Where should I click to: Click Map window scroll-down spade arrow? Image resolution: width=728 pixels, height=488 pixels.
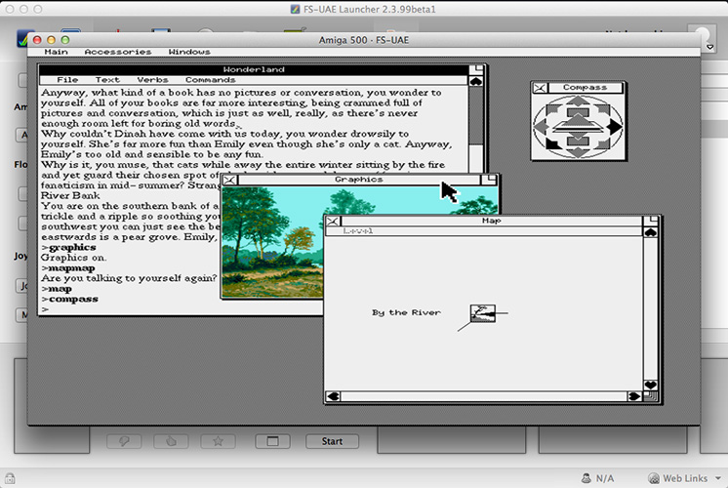coord(652,384)
